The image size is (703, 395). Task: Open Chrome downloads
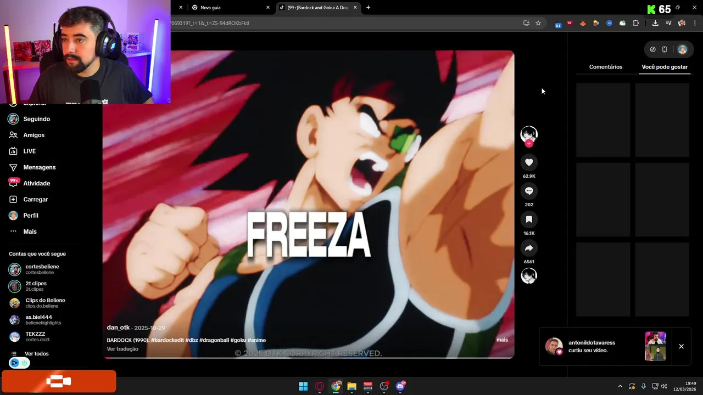[655, 23]
